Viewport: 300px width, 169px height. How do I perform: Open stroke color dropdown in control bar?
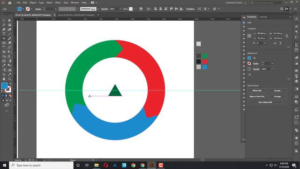coord(31,9)
